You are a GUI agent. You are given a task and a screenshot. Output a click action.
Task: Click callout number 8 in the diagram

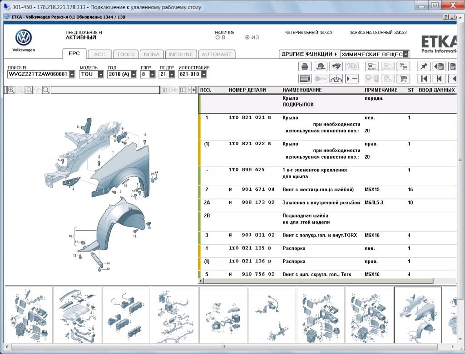78,126
